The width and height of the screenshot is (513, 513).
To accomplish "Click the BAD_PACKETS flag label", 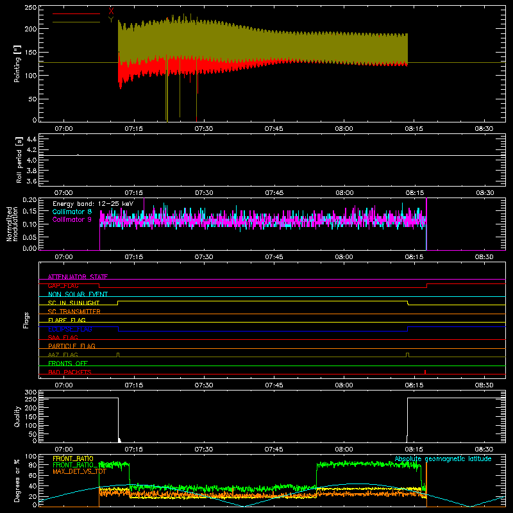I will (70, 372).
